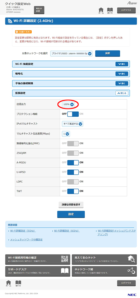
Task: Turn off the U-APSD switch
Action: 73,172
